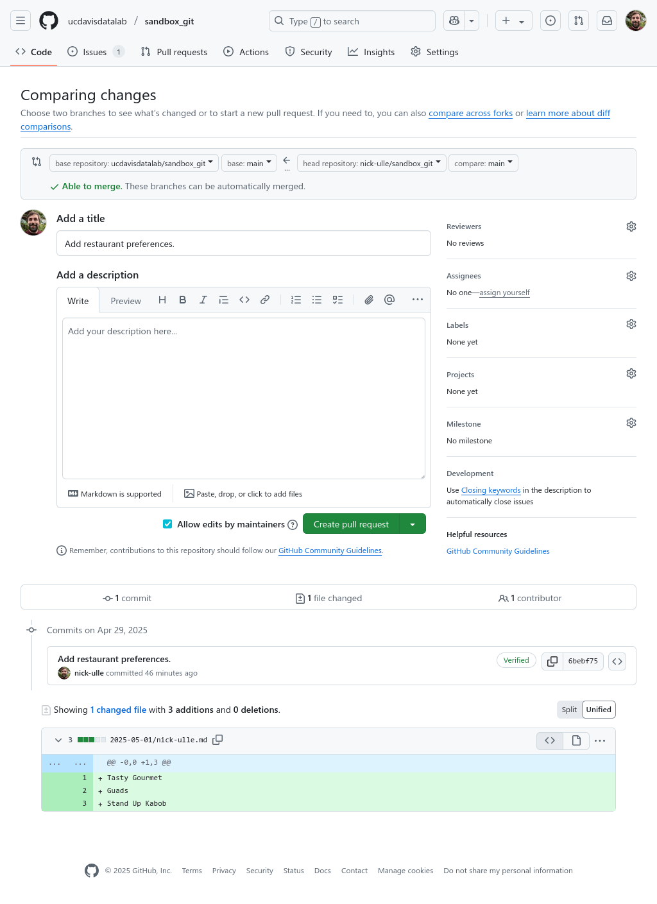The image size is (657, 904).
Task: Copy the commit SHA 6bebf75
Action: [x=551, y=661]
